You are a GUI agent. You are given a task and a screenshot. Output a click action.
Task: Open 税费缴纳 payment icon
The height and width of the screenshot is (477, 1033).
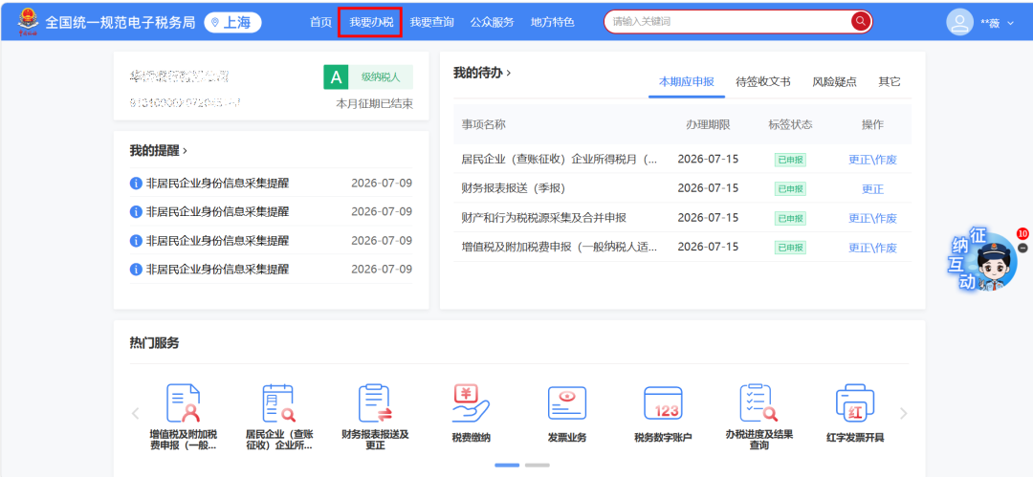point(471,403)
